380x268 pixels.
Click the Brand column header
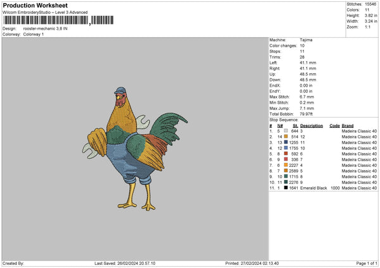[348, 126]
